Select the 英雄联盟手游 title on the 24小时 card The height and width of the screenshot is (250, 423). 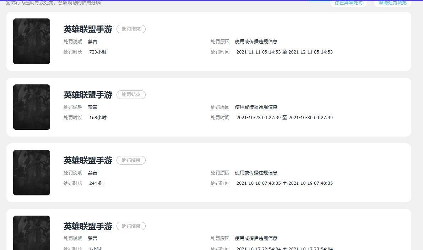[88, 160]
